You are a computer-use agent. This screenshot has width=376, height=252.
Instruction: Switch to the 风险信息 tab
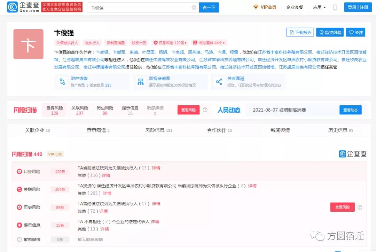(159, 130)
